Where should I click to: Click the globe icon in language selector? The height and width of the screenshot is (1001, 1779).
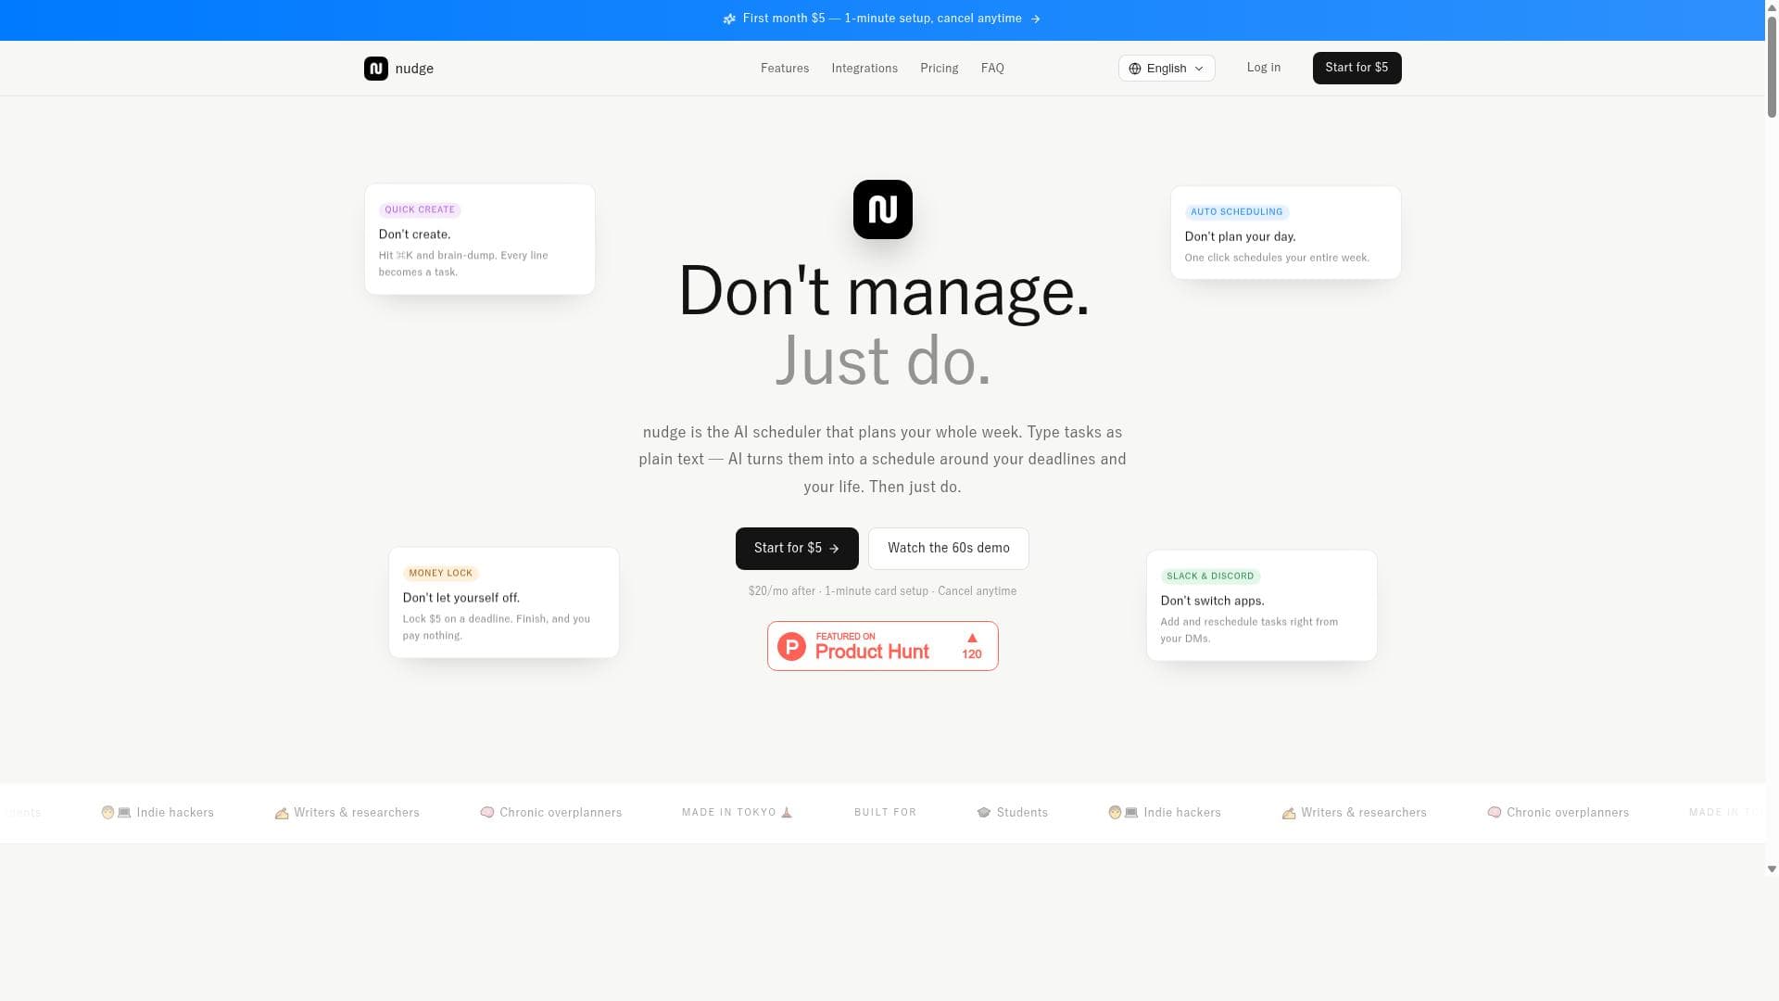(x=1135, y=69)
